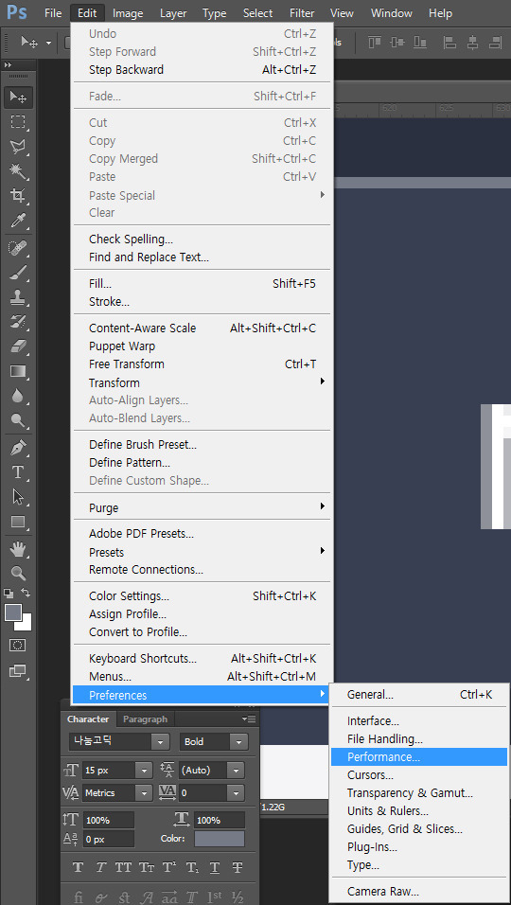Open General... preferences

pos(419,695)
